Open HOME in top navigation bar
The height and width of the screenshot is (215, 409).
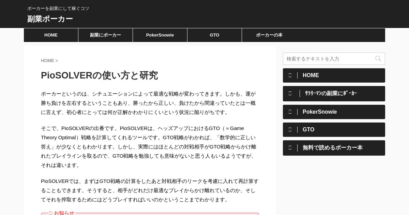pyautogui.click(x=51, y=35)
